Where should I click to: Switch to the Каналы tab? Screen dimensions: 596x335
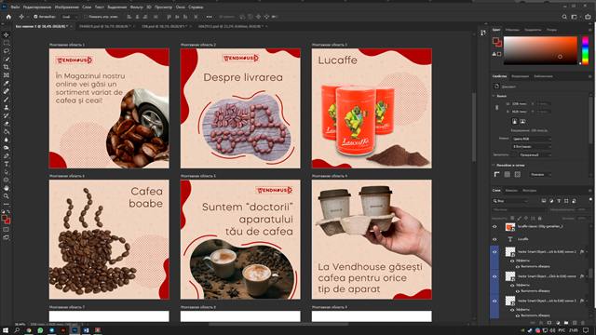[511, 190]
